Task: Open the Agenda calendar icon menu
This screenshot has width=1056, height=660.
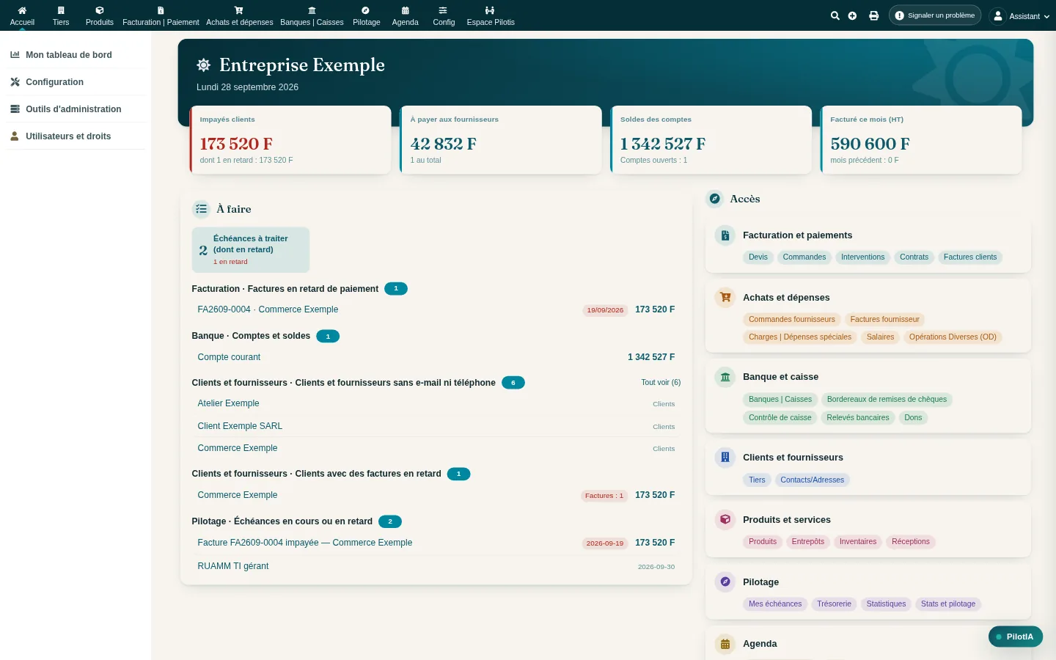Action: pos(405,10)
